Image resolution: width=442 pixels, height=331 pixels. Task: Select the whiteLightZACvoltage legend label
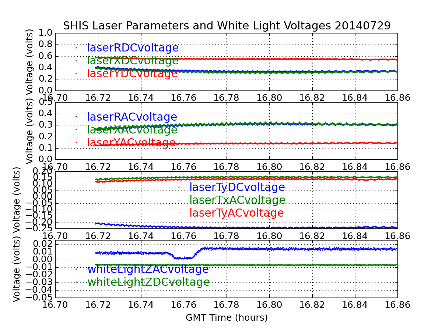coord(148,269)
